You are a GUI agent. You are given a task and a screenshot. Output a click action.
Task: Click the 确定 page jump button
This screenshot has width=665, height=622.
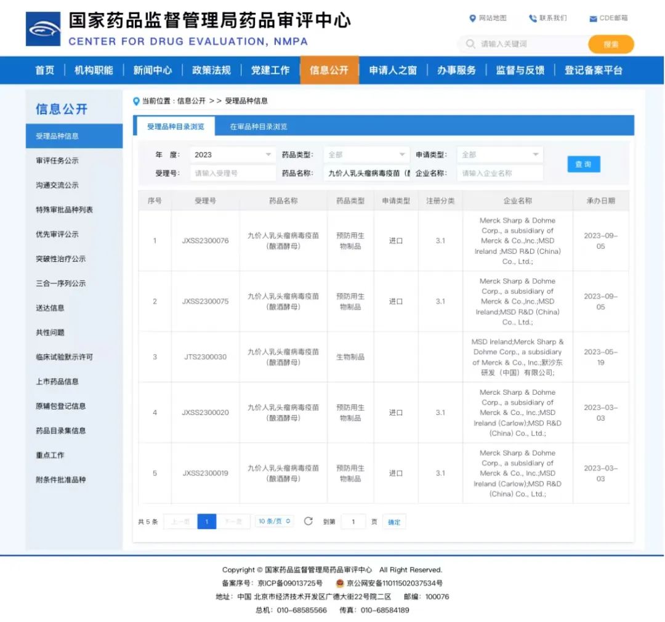(394, 522)
